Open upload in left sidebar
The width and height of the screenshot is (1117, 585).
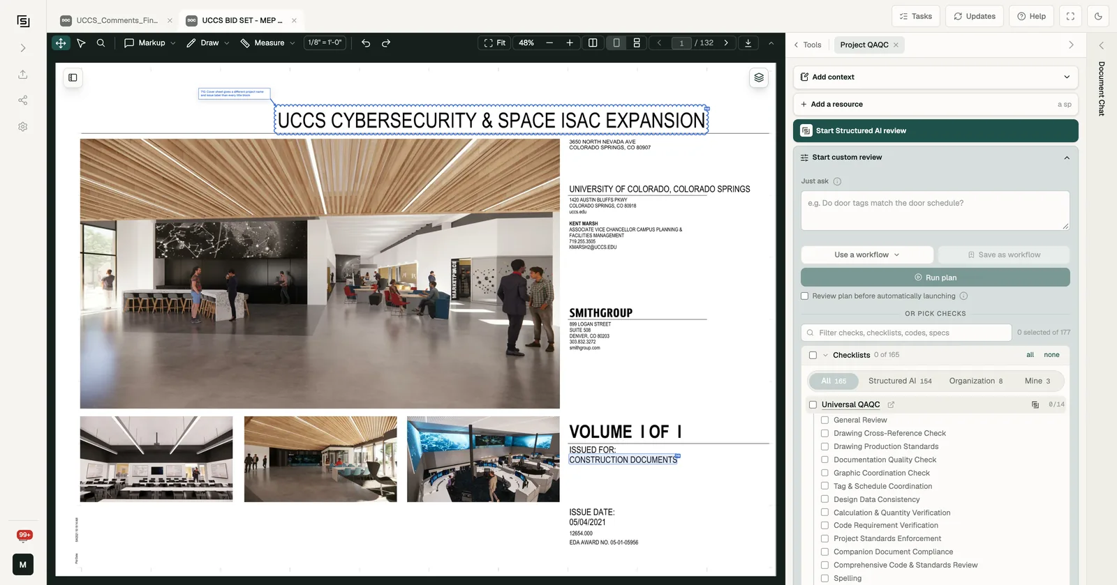(x=23, y=75)
